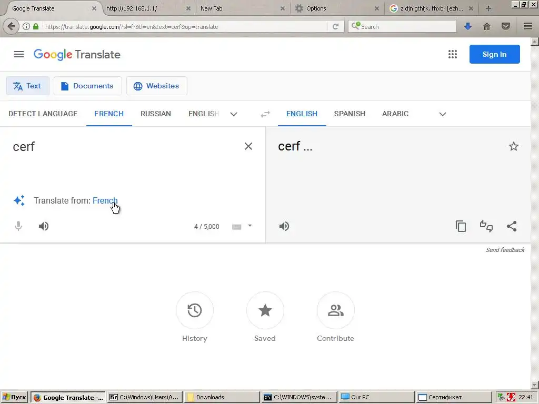Show site identity info icon
This screenshot has width=539, height=404.
(x=26, y=26)
